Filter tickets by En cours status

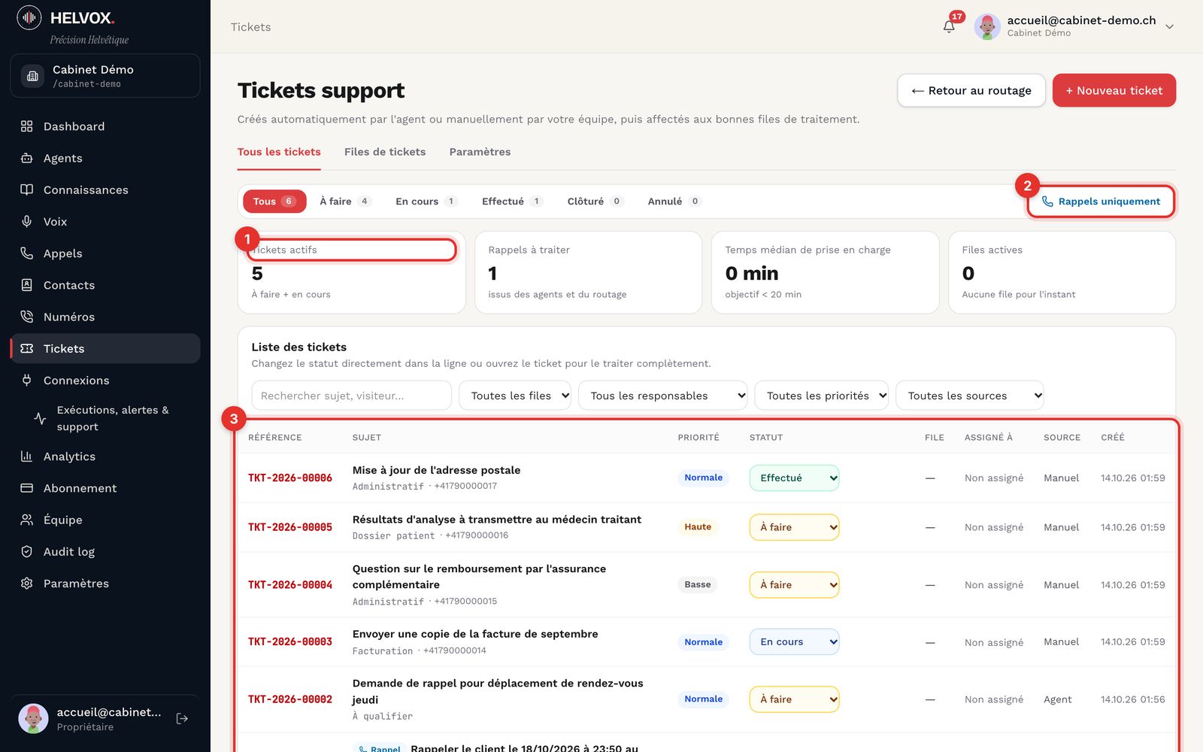[426, 202]
